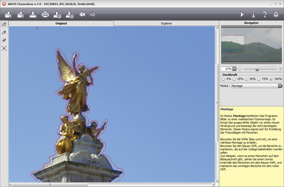284x187 pixels.
Task: Zoom out with the minus button
Action: [x=239, y=69]
